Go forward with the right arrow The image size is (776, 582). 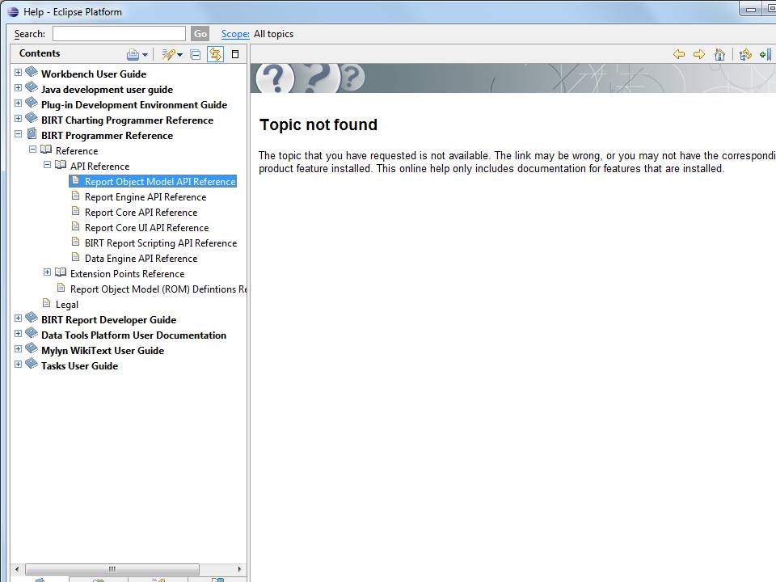[699, 54]
